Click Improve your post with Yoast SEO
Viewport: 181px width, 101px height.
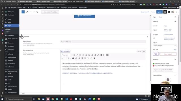coord(163,70)
